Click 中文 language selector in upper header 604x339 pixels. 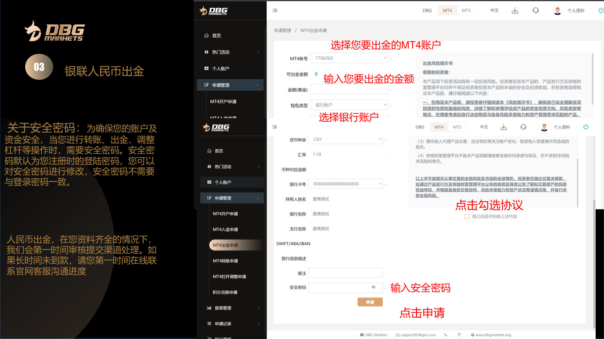click(x=494, y=10)
